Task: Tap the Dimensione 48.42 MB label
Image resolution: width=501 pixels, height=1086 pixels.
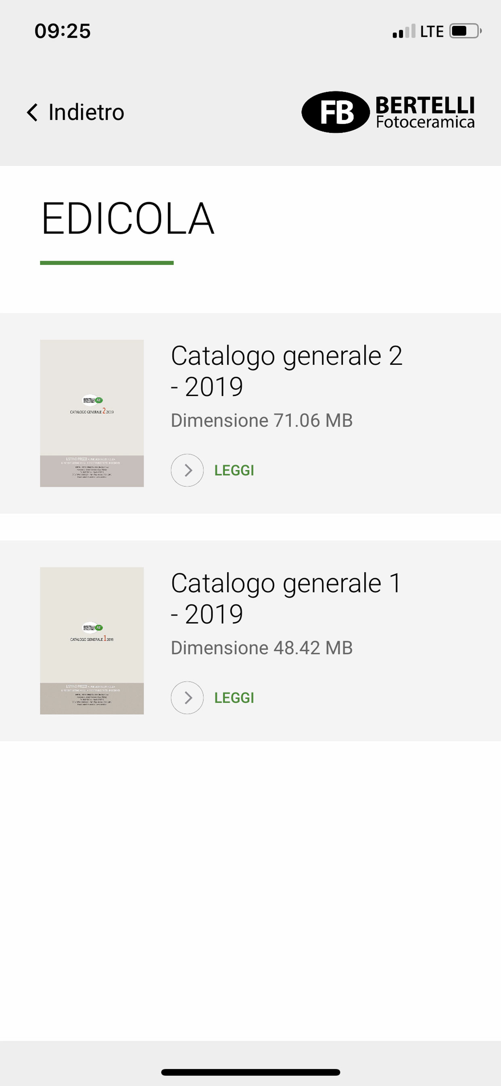Action: coord(261,648)
